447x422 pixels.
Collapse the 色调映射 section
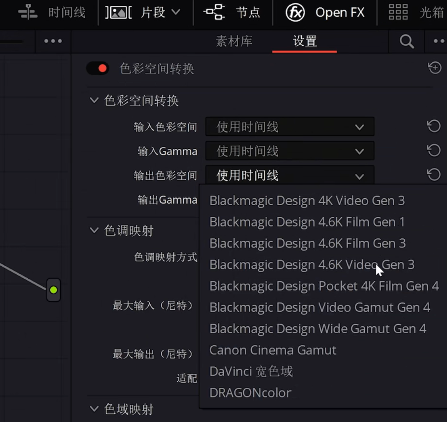coord(94,230)
